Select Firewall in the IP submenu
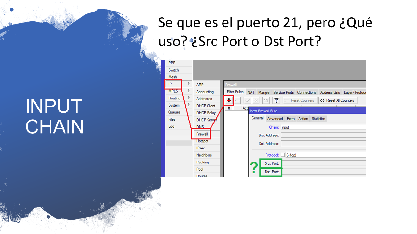The image size is (417, 234). point(202,134)
